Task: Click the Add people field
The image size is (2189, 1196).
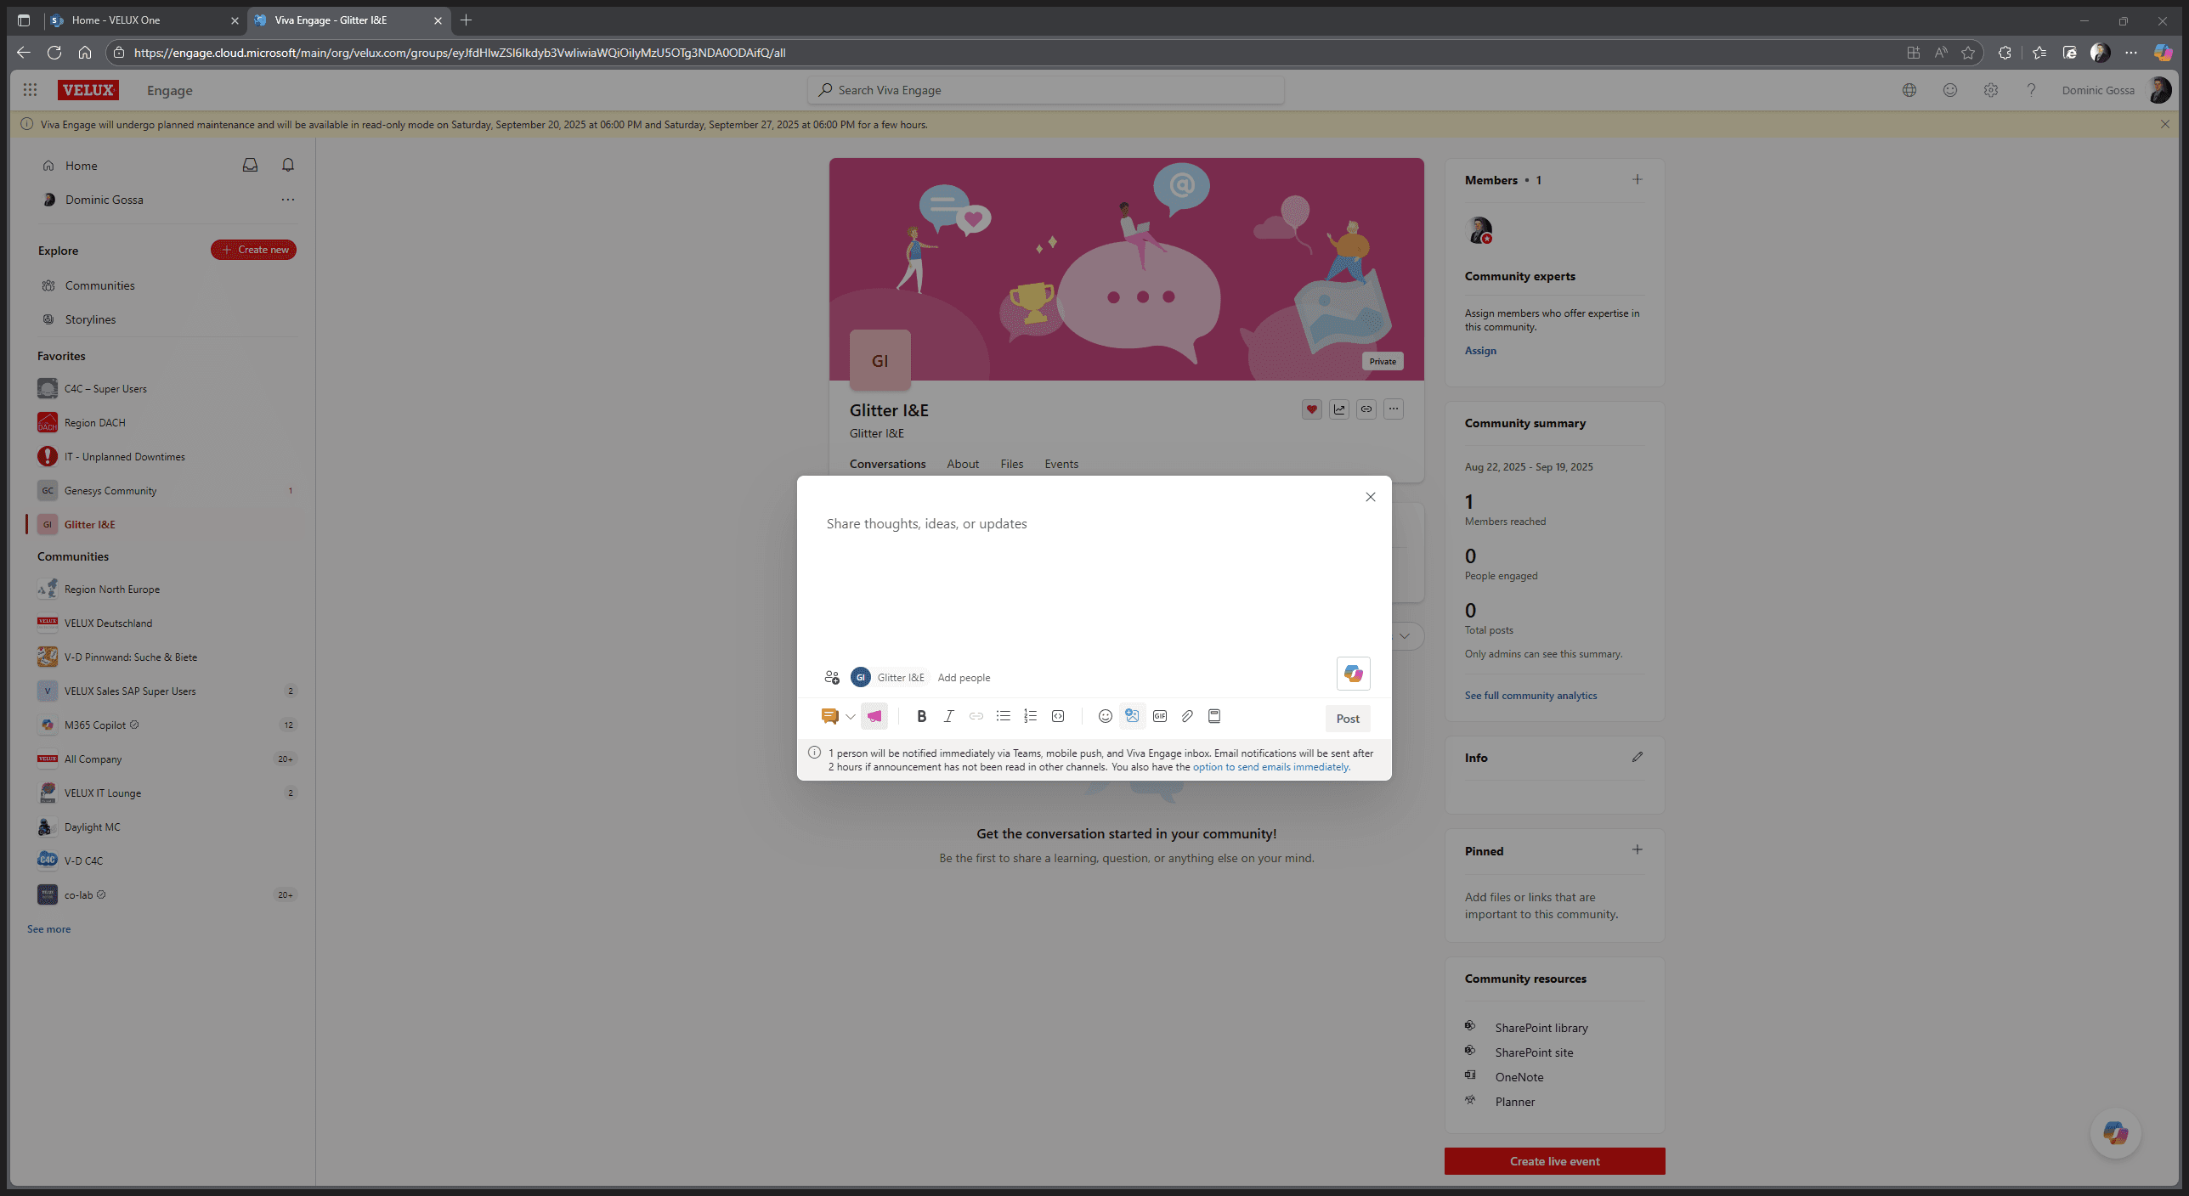Action: 964,677
